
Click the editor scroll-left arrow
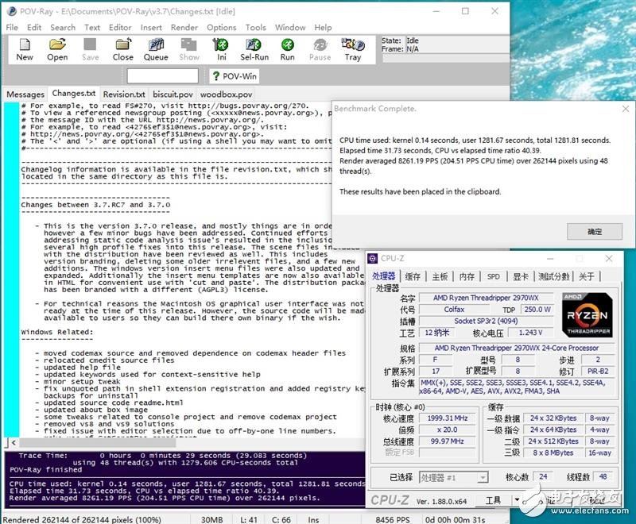point(14,442)
